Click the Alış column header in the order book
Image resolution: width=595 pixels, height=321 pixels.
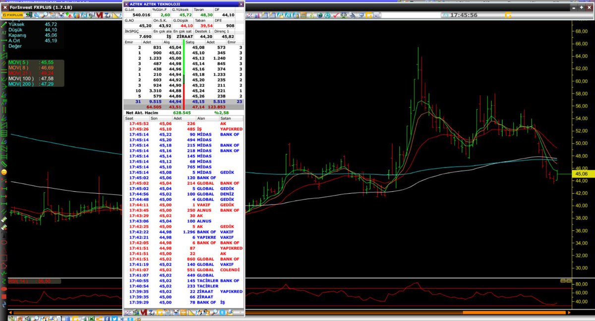pos(173,42)
